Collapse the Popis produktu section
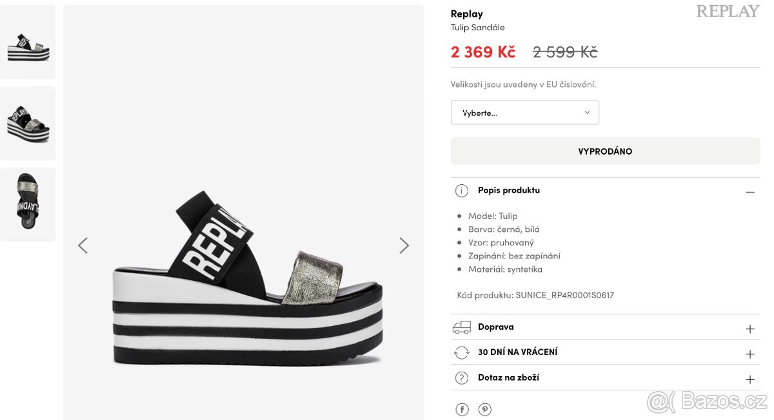The height and width of the screenshot is (420, 774). click(749, 192)
